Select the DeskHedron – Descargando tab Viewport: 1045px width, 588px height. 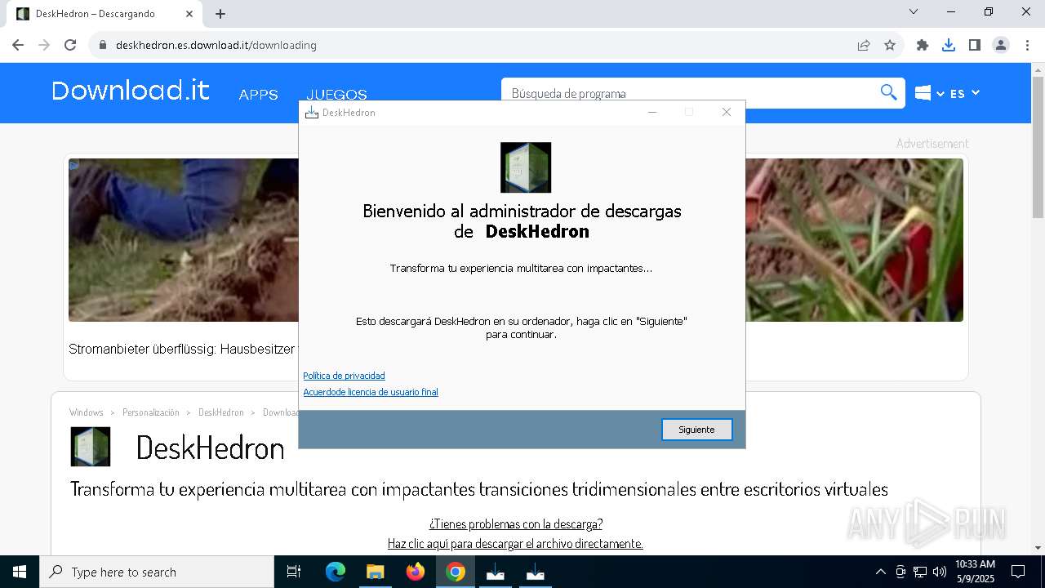[104, 14]
